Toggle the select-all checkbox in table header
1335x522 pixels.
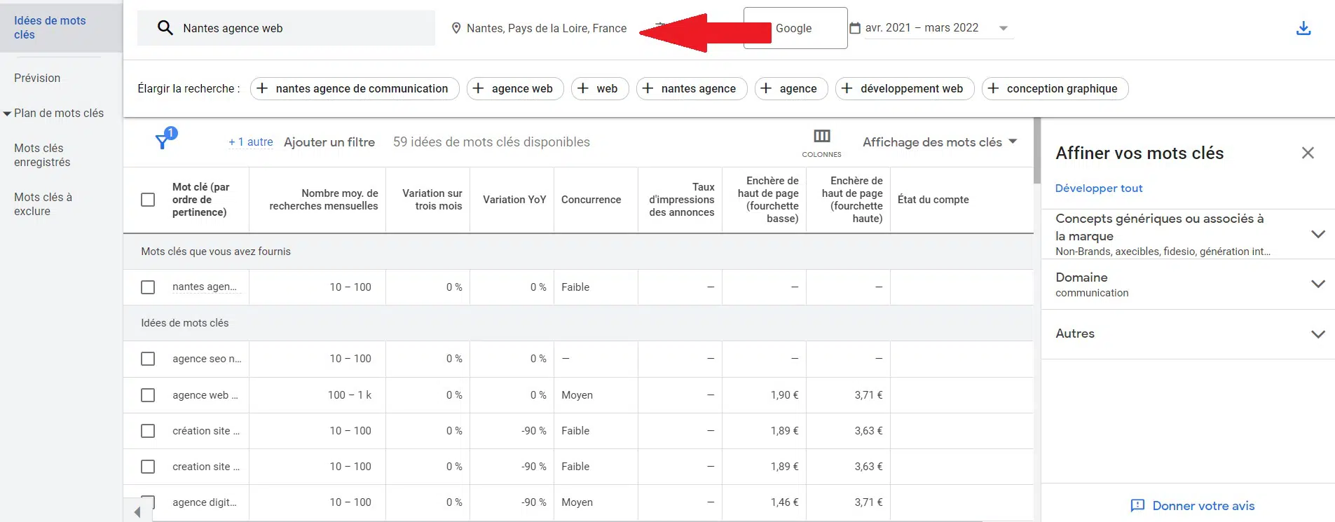coord(148,200)
